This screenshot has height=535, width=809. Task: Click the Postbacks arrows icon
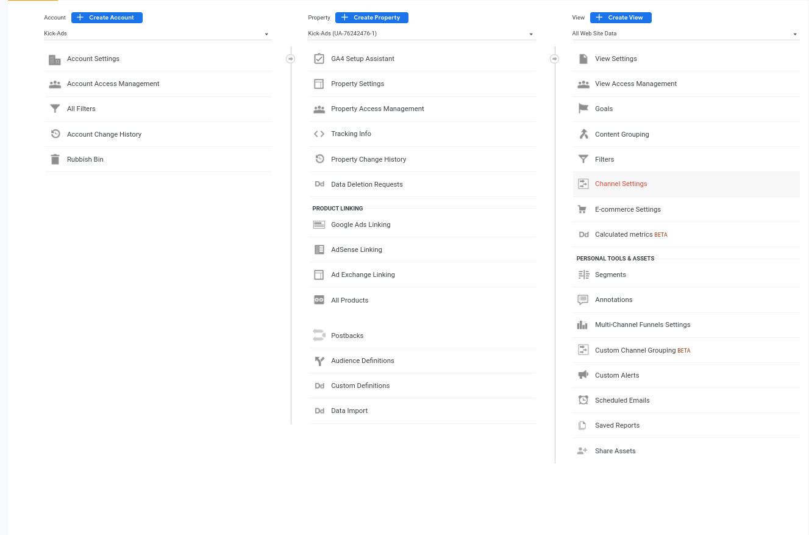tap(319, 335)
